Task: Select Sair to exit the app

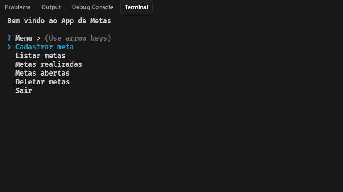Action: click(x=23, y=91)
